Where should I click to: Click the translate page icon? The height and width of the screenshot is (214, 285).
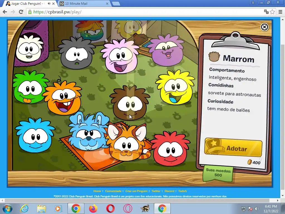point(266,12)
